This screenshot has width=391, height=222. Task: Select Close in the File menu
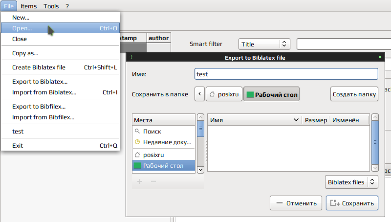point(60,39)
